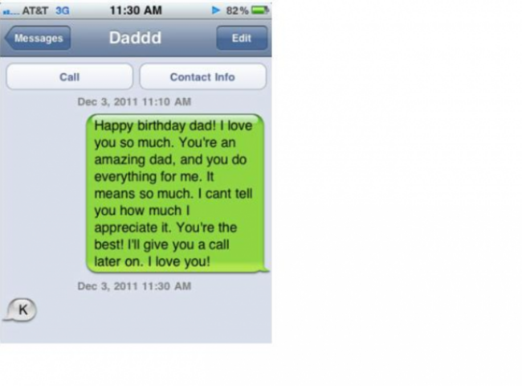This screenshot has height=386, width=522.
Task: Tap the Daddd conversation title
Action: click(135, 38)
